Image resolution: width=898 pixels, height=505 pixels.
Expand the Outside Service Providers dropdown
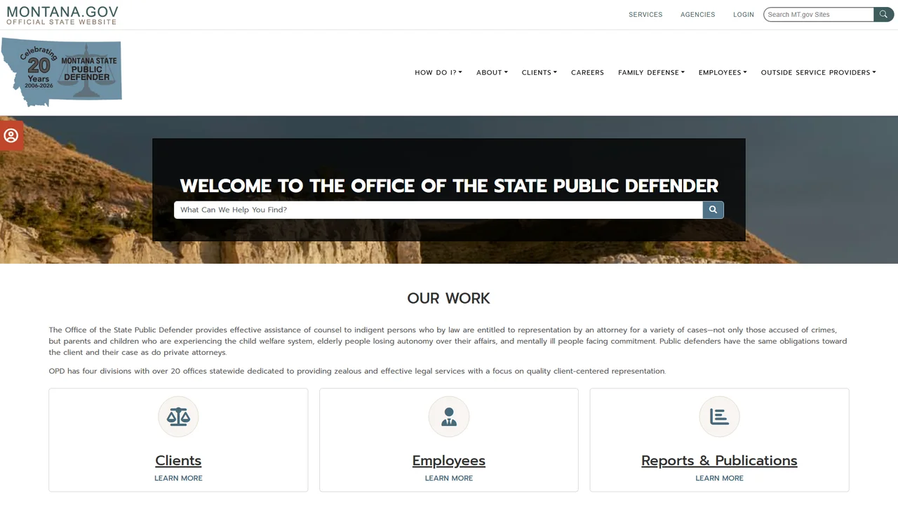[819, 72]
